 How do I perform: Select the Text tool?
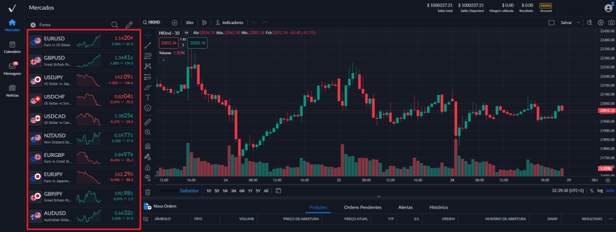pyautogui.click(x=148, y=97)
